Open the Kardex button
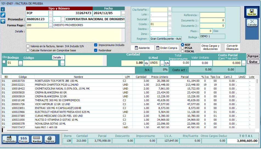 click(37, 139)
